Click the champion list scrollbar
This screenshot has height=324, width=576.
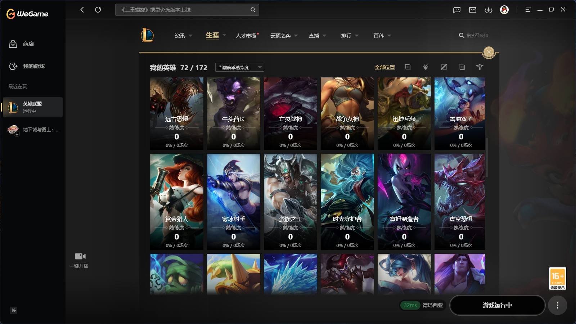point(487,157)
